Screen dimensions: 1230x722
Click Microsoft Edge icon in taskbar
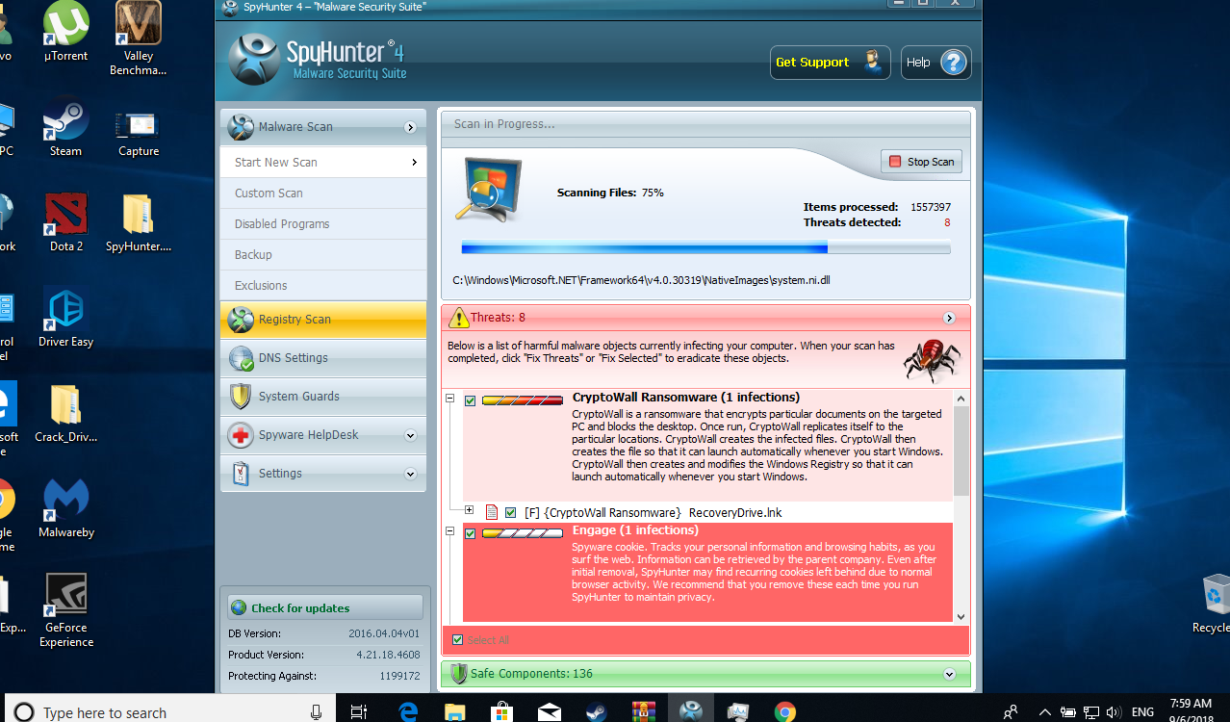409,712
